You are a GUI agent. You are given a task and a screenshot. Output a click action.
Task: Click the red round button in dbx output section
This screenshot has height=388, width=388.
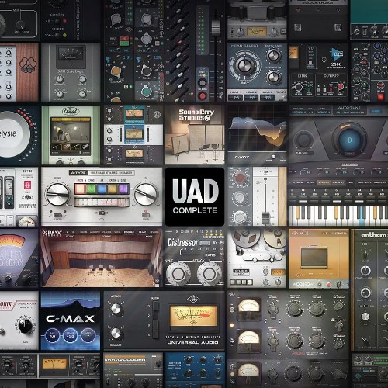click(x=341, y=86)
